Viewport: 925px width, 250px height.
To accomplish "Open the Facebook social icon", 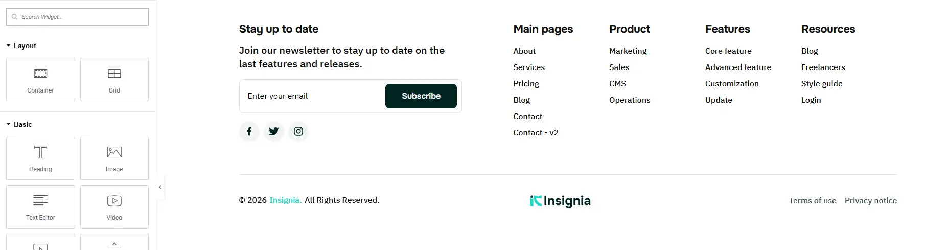I will click(x=249, y=131).
